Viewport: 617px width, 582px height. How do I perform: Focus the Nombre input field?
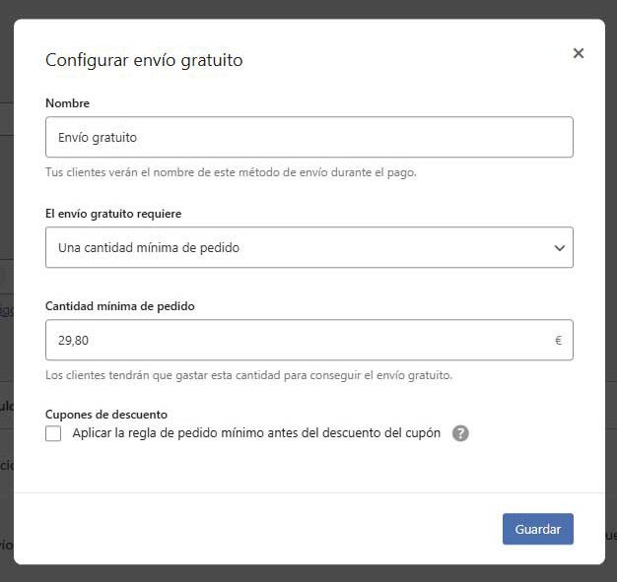tap(309, 137)
